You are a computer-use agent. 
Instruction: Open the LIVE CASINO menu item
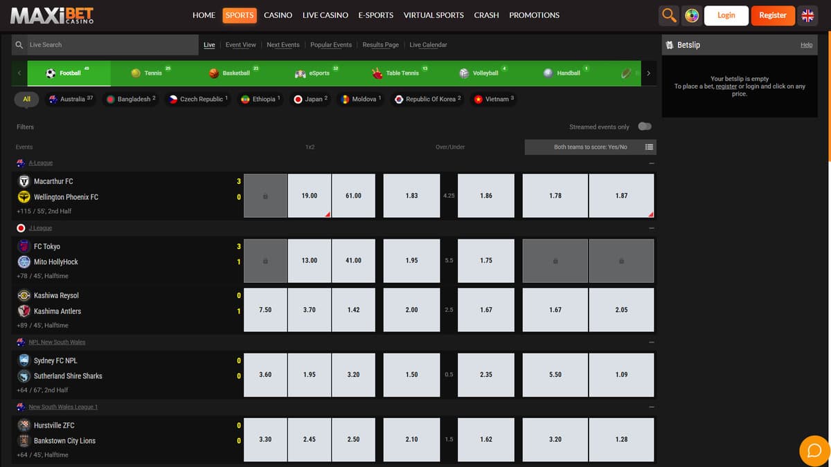[325, 15]
